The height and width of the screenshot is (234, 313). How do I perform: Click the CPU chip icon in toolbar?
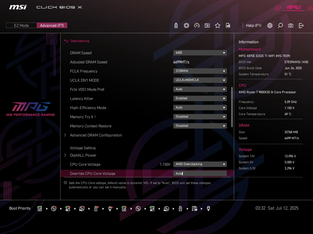click(186, 26)
